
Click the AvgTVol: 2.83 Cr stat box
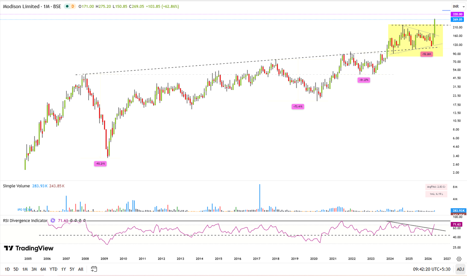click(x=437, y=187)
